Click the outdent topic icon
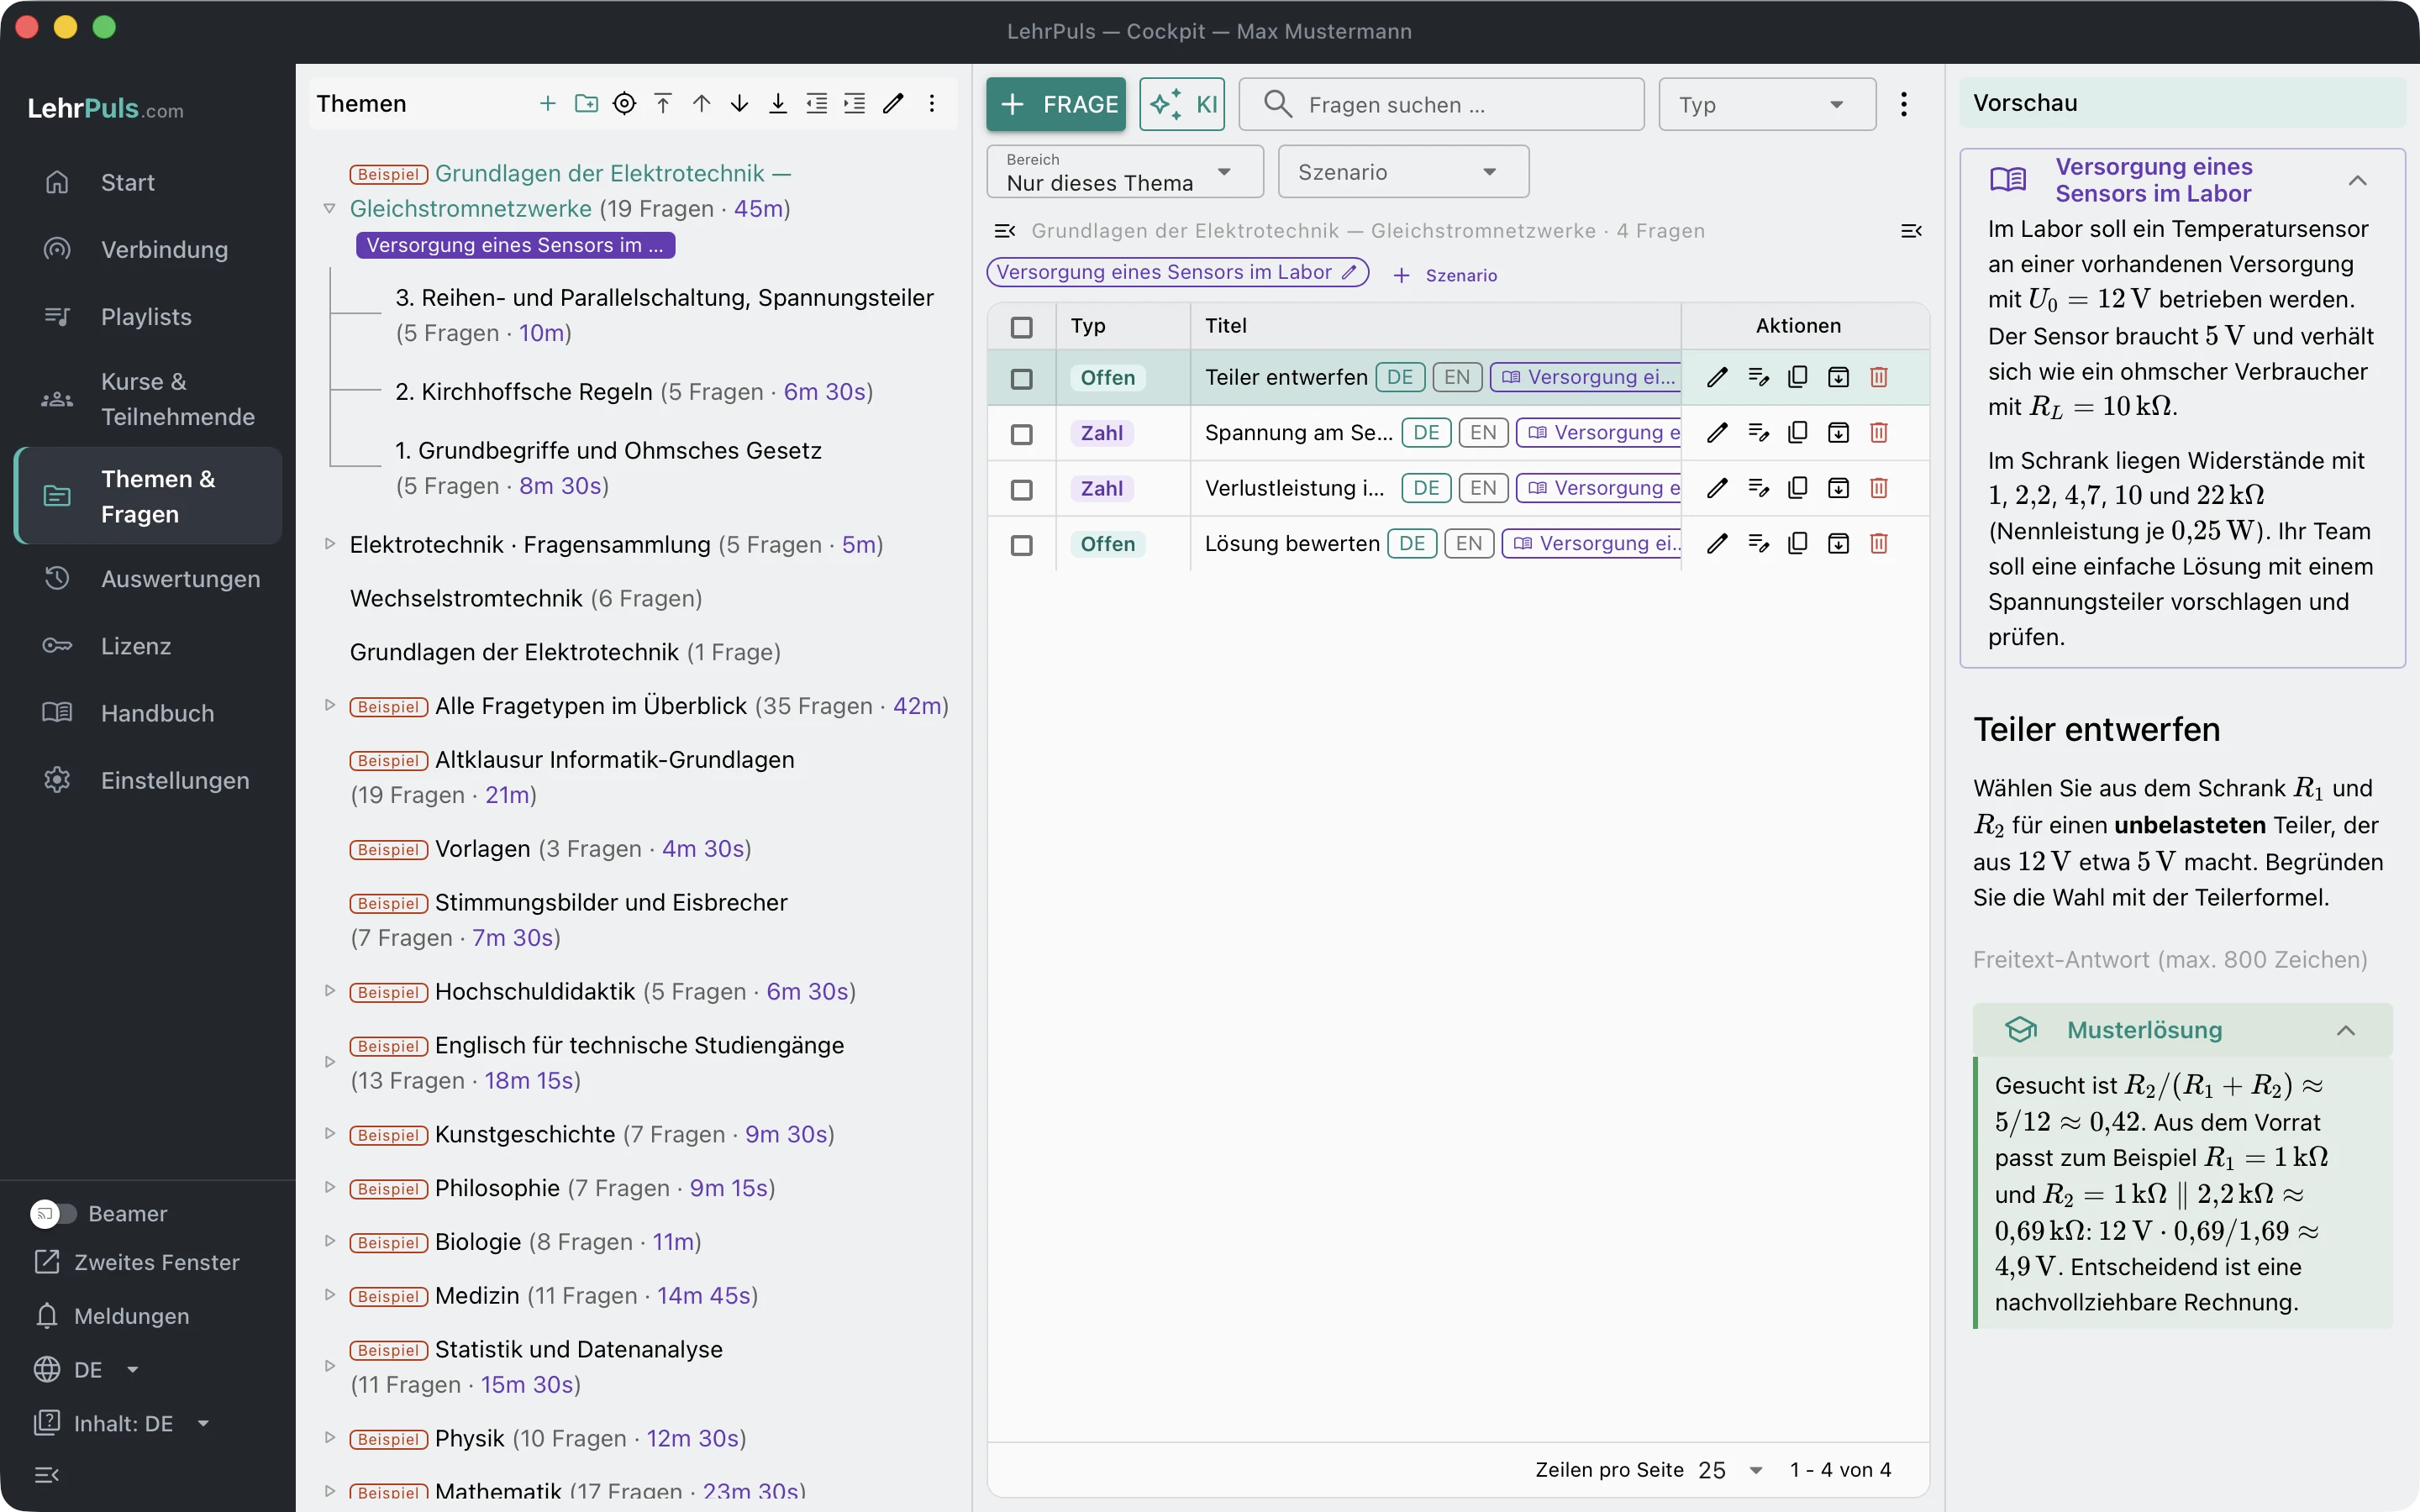This screenshot has width=2420, height=1512. 817,104
